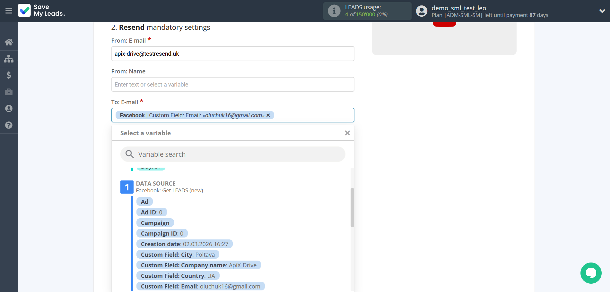Open the green live chat widget
This screenshot has height=292, width=610.
591,273
